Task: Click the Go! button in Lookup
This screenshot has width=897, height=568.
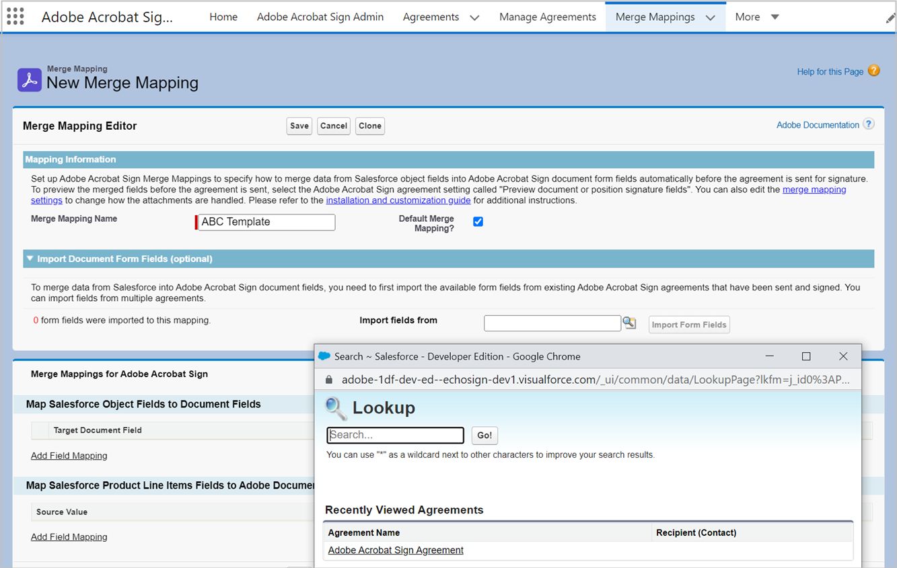Action: point(485,435)
